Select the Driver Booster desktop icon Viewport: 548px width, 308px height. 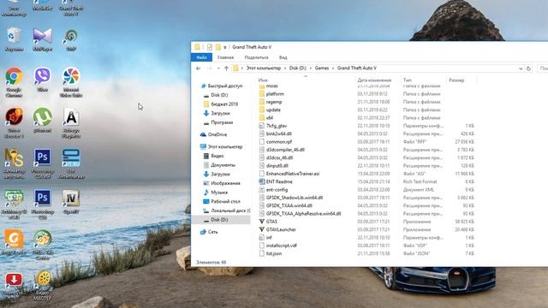point(14,123)
